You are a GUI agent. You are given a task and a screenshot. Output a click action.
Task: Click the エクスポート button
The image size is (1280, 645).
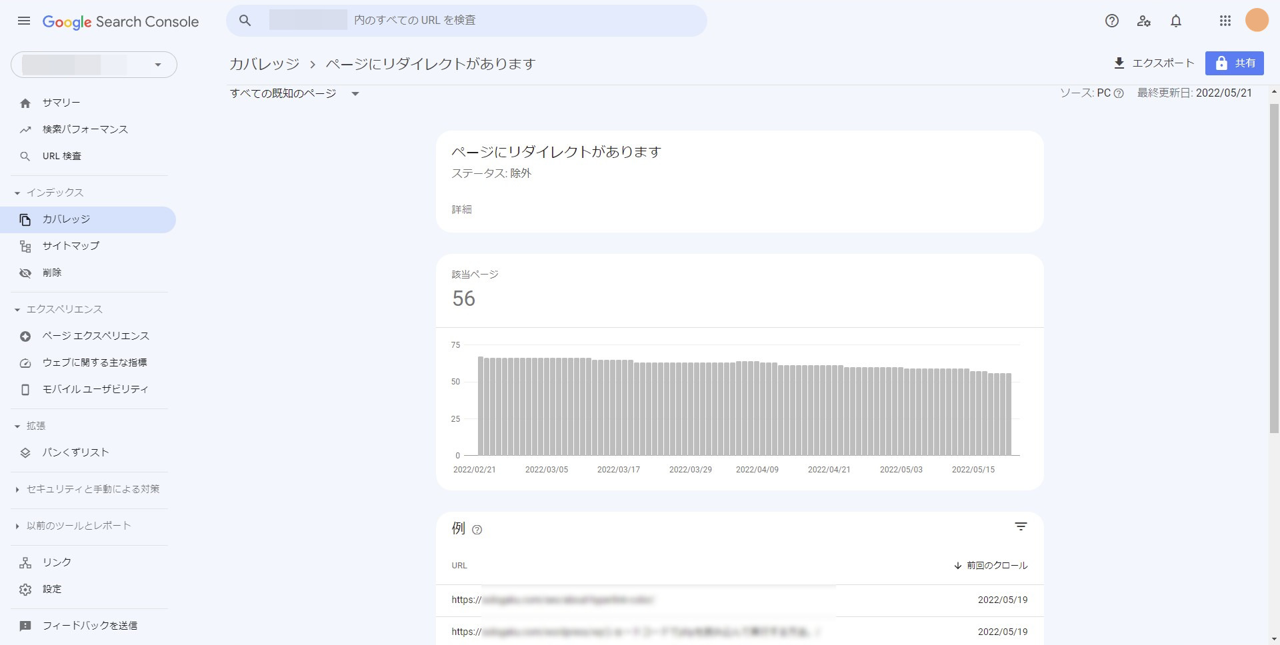coord(1153,63)
